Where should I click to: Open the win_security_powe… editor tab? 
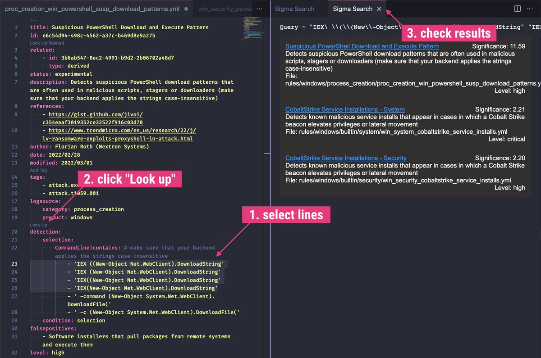pyautogui.click(x=225, y=9)
